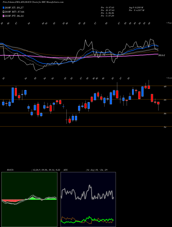
Task: Click the '<Tops' label beside the chart
Action: pos(169,23)
